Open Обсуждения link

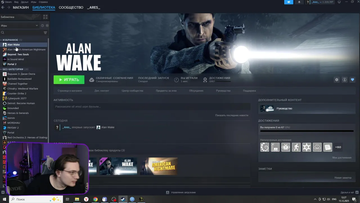[196, 91]
